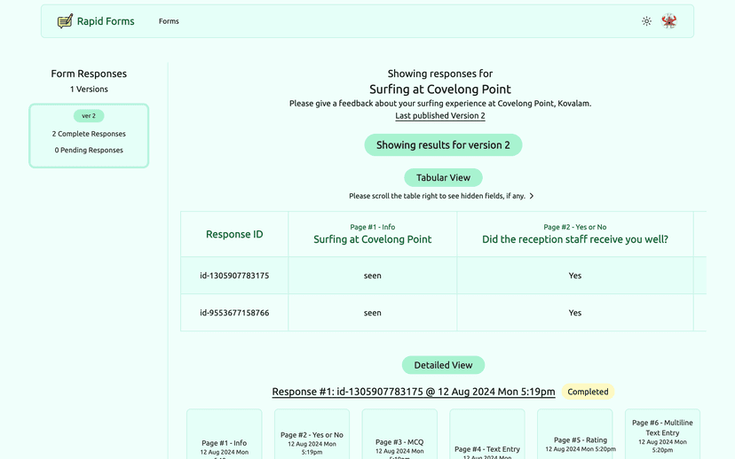Select table cell id-1305907783175
The image size is (735, 459).
(234, 276)
